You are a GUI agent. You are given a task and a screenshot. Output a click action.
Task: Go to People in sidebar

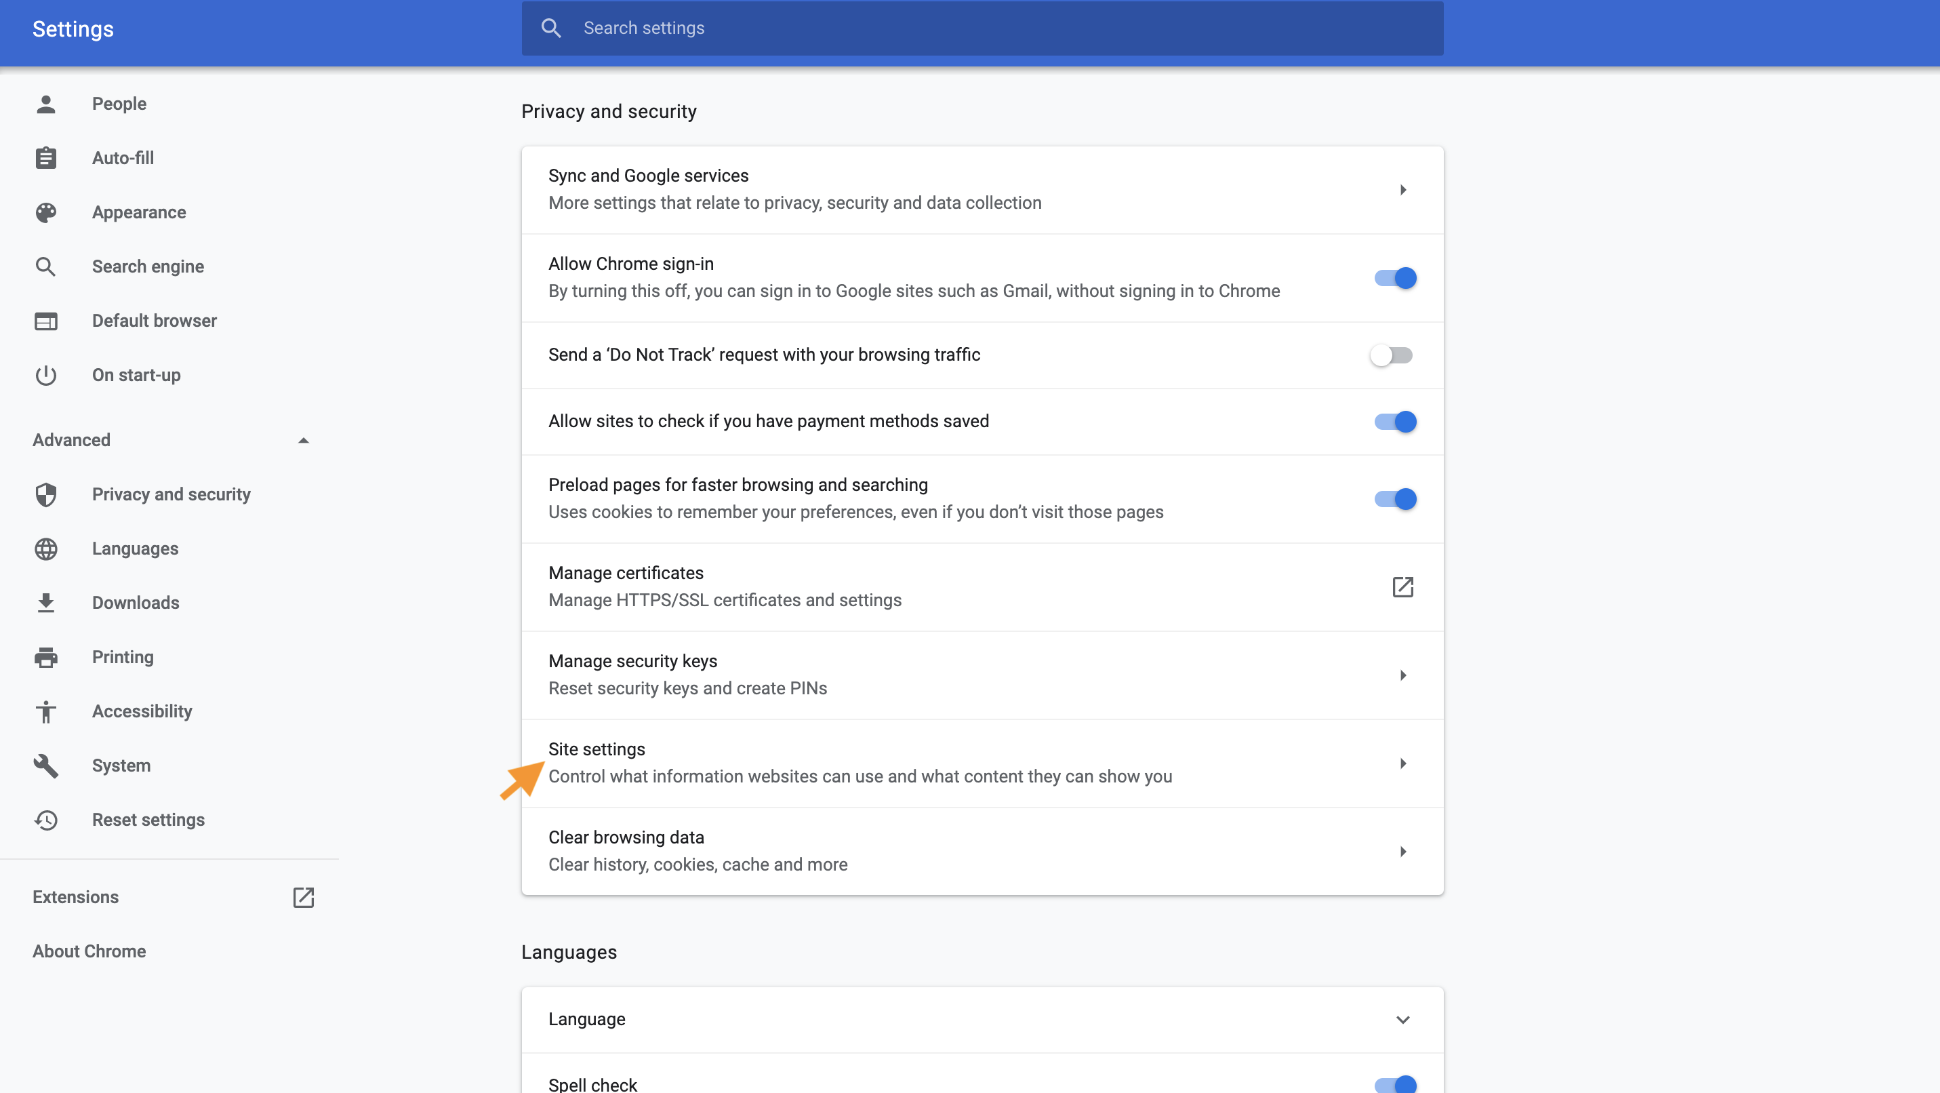click(x=119, y=104)
